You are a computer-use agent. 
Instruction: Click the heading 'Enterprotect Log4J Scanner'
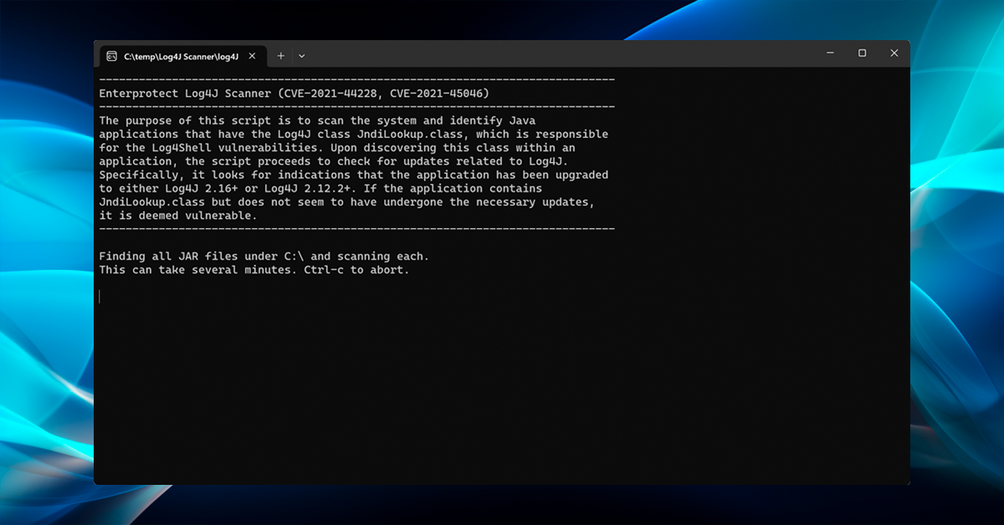pos(185,94)
